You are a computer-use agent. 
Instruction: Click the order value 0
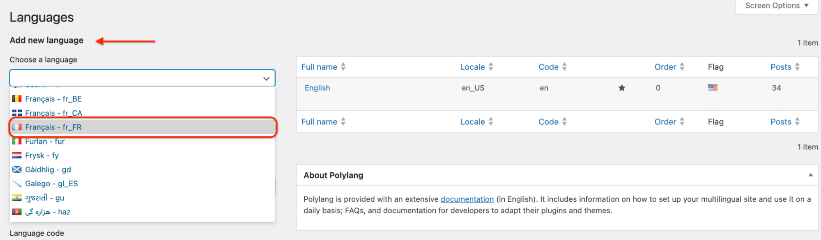click(658, 88)
